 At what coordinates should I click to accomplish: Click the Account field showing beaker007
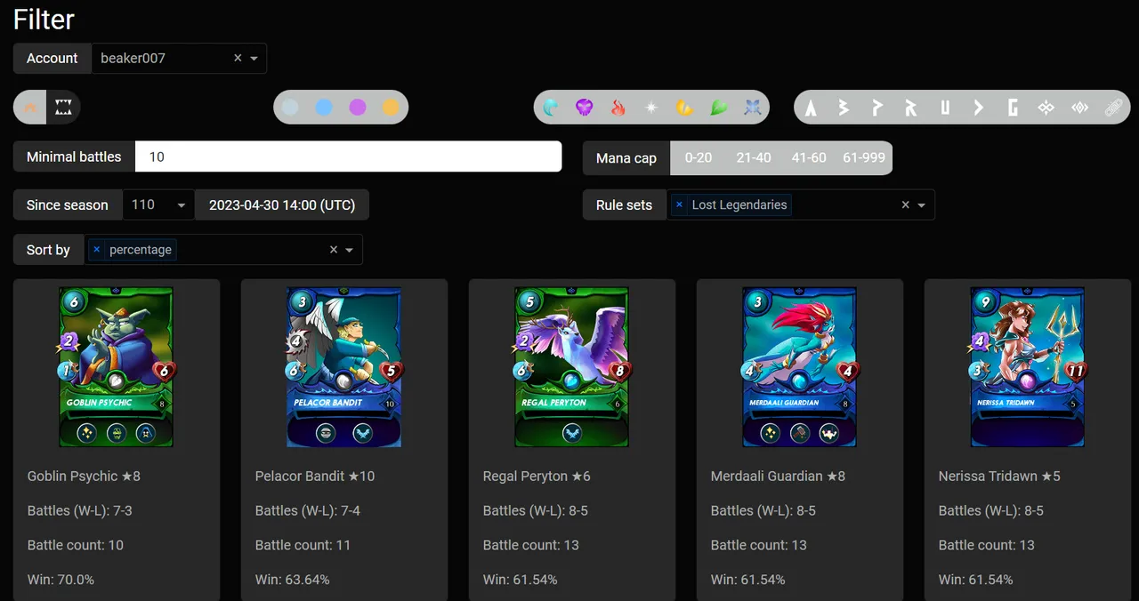(x=179, y=59)
